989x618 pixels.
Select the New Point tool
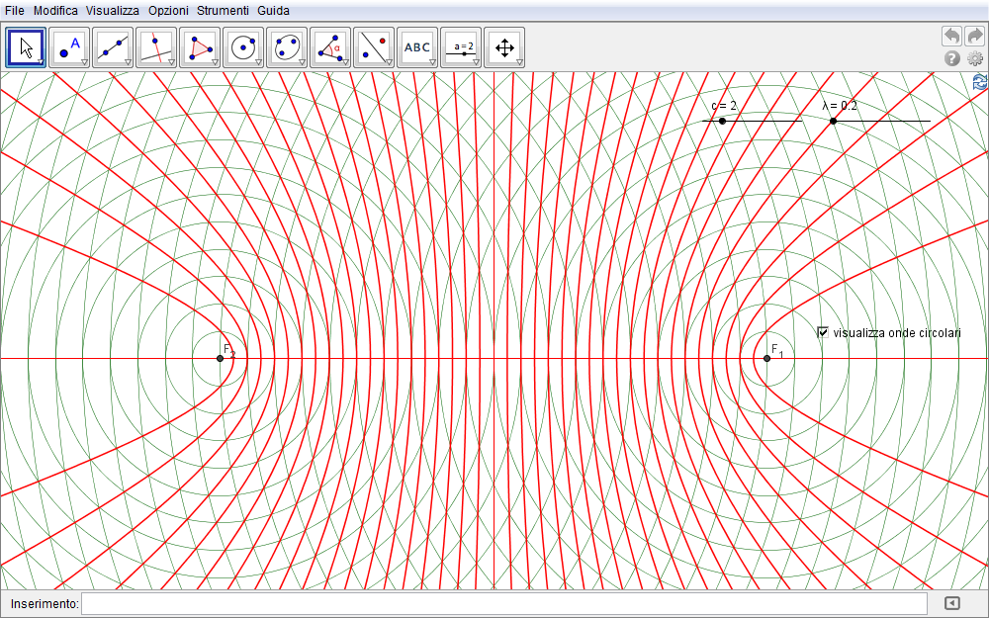[x=69, y=46]
